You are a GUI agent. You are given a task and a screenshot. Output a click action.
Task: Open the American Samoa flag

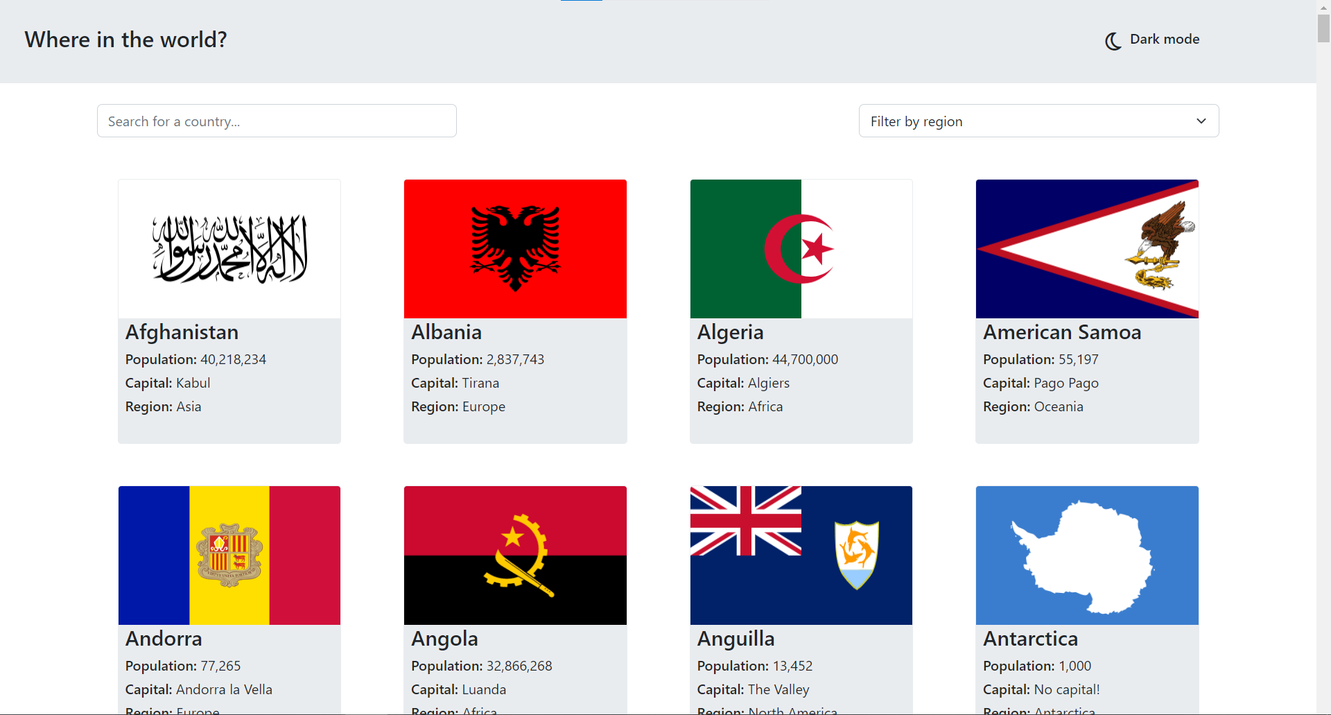(x=1087, y=249)
